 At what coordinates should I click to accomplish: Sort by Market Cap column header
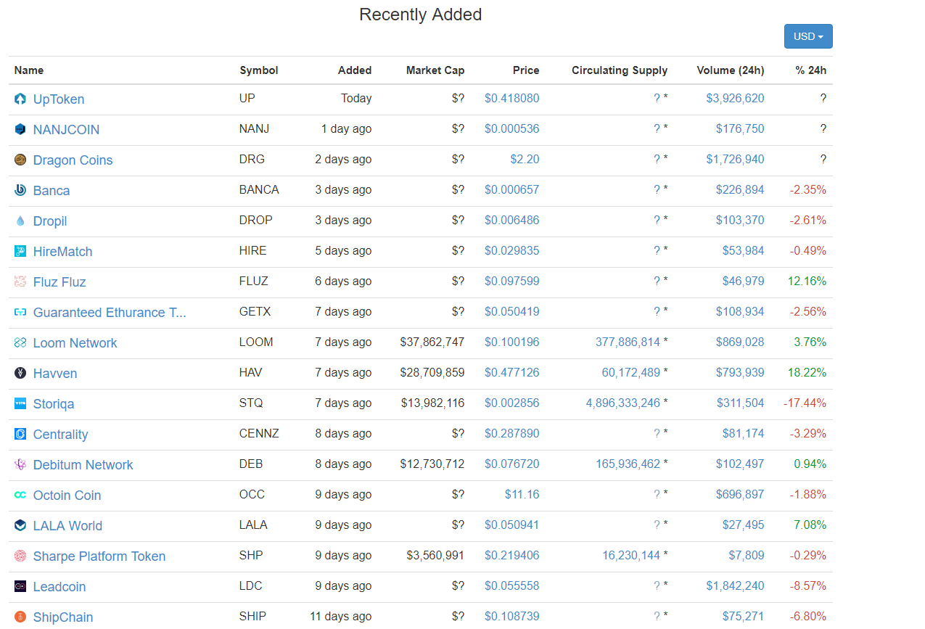click(x=435, y=70)
